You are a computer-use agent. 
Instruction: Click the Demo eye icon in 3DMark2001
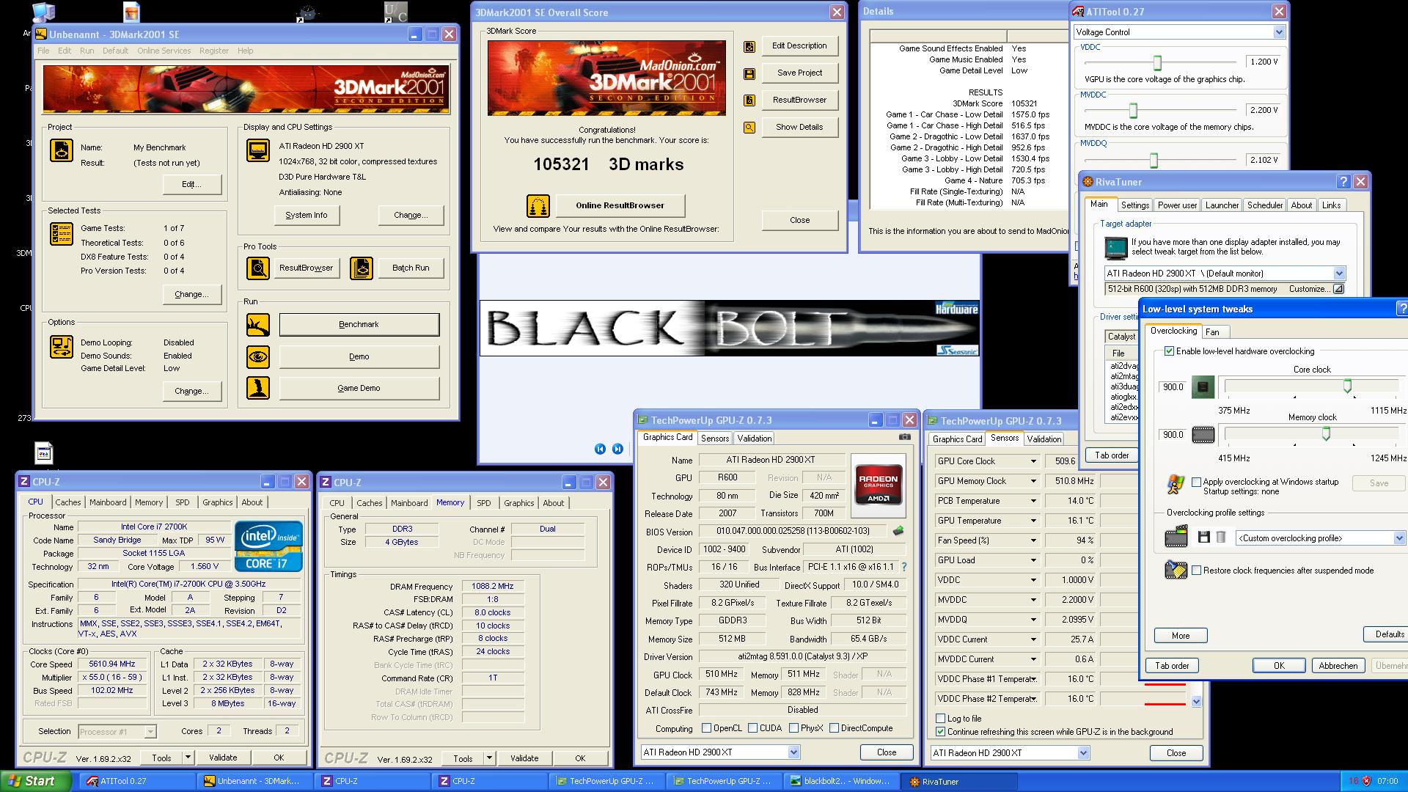(x=258, y=357)
